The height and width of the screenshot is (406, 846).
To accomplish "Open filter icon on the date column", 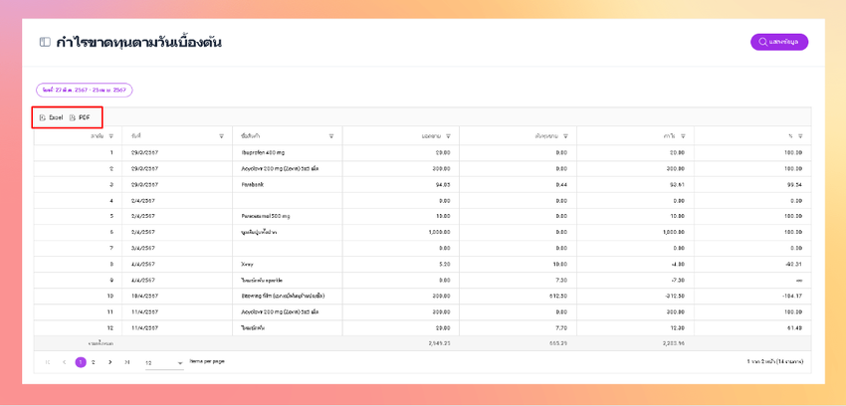I will point(221,136).
